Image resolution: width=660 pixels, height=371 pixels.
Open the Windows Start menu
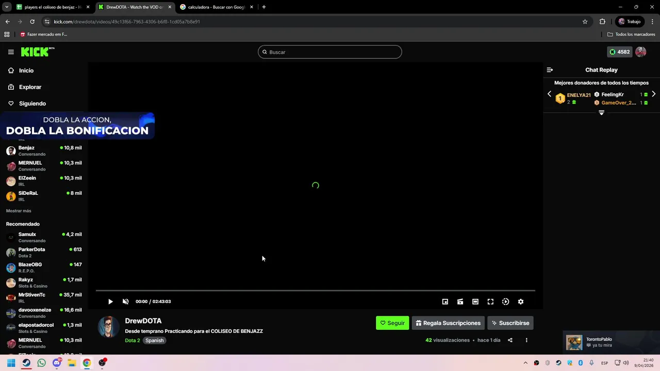click(11, 363)
